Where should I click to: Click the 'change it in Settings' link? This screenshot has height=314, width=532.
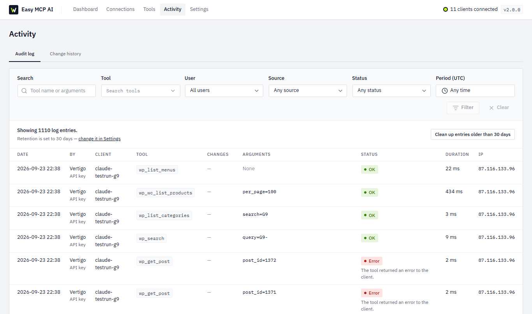(100, 139)
